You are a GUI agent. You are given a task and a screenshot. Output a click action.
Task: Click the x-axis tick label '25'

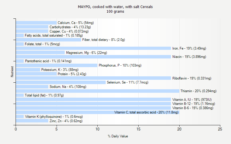tap(220, 129)
